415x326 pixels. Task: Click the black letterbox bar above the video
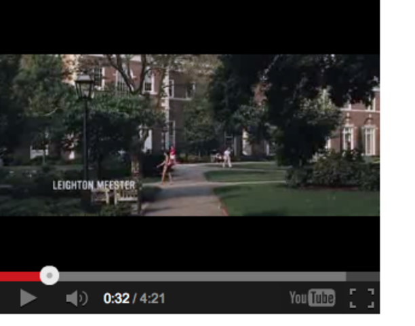coord(190,27)
